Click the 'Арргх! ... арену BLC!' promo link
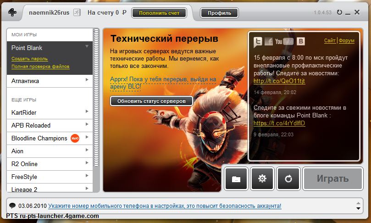 163,83
